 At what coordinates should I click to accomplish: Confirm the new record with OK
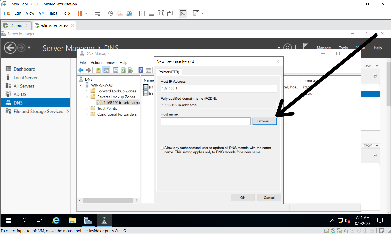pyautogui.click(x=243, y=198)
